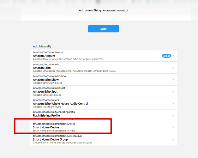Click the arrow for Whole House Audio Control
The height and width of the screenshot is (158, 198).
(173, 103)
